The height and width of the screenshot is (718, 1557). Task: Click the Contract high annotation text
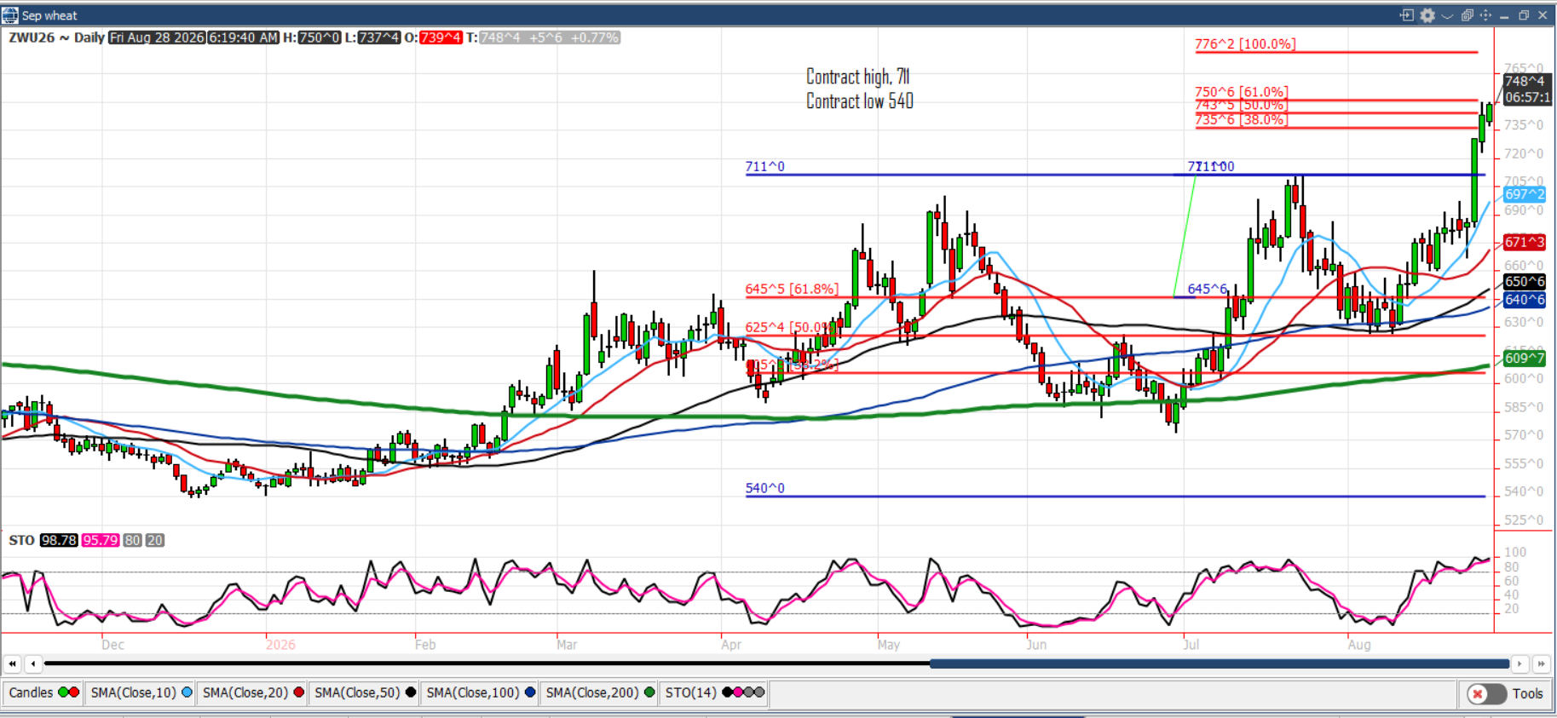click(x=858, y=77)
